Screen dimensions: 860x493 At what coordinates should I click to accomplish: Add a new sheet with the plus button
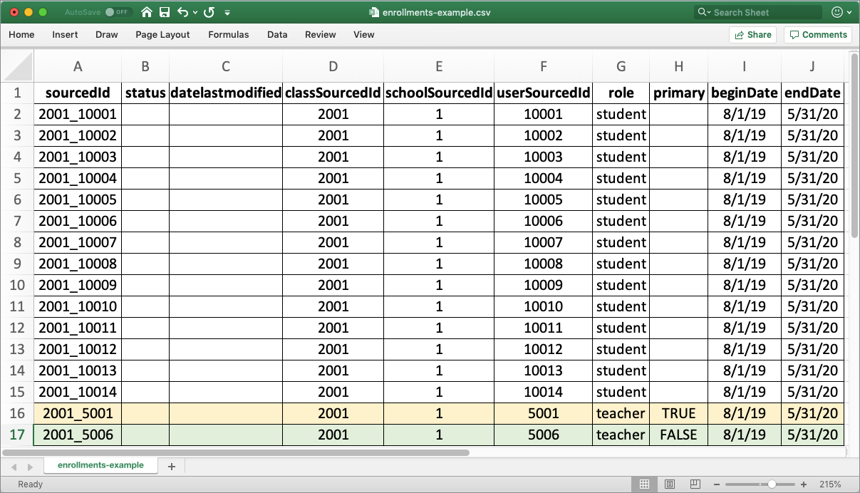[171, 466]
